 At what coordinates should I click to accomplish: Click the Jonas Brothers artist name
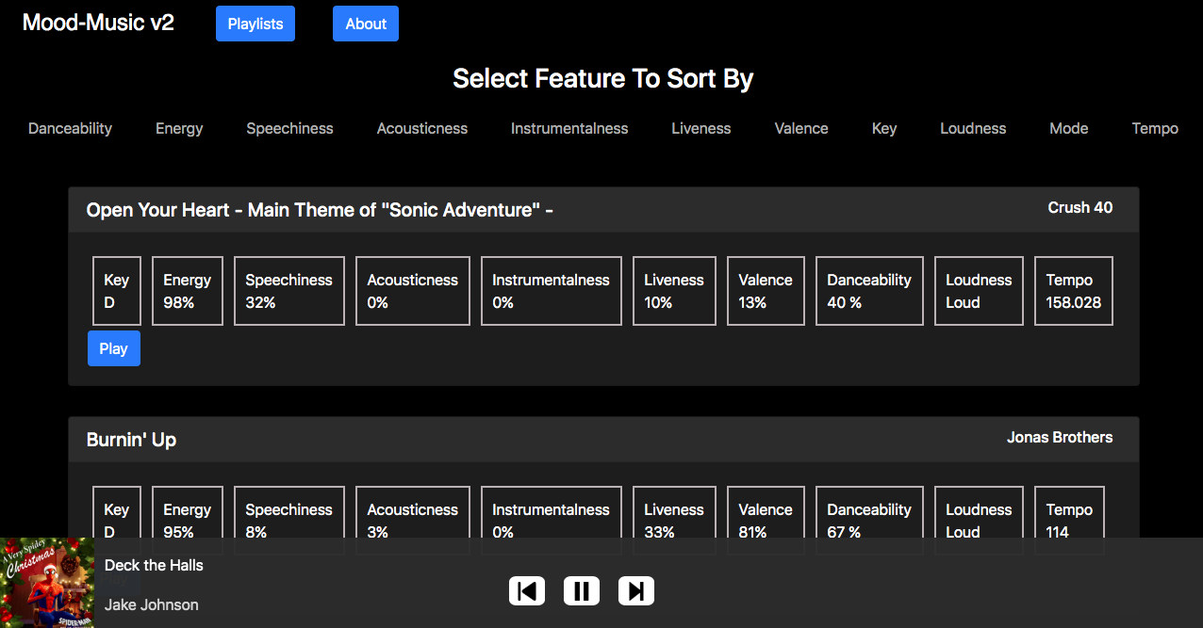pyautogui.click(x=1060, y=437)
